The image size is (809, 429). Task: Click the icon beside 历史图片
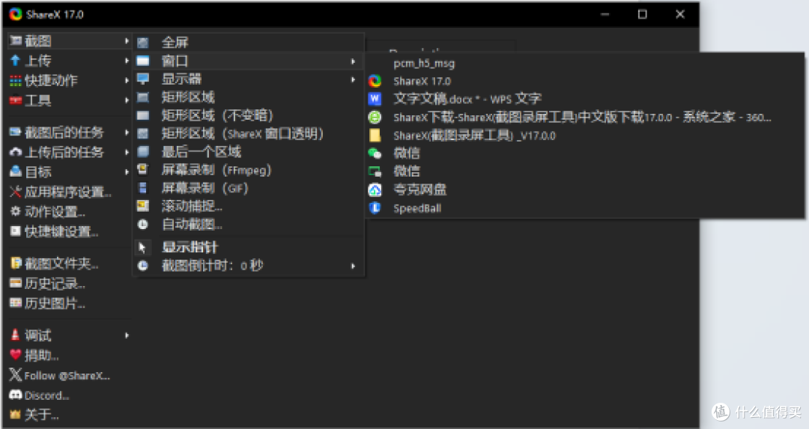click(16, 302)
